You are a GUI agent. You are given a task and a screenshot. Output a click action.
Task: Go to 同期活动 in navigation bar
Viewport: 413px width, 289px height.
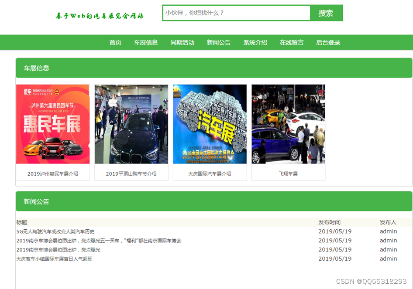(x=182, y=42)
